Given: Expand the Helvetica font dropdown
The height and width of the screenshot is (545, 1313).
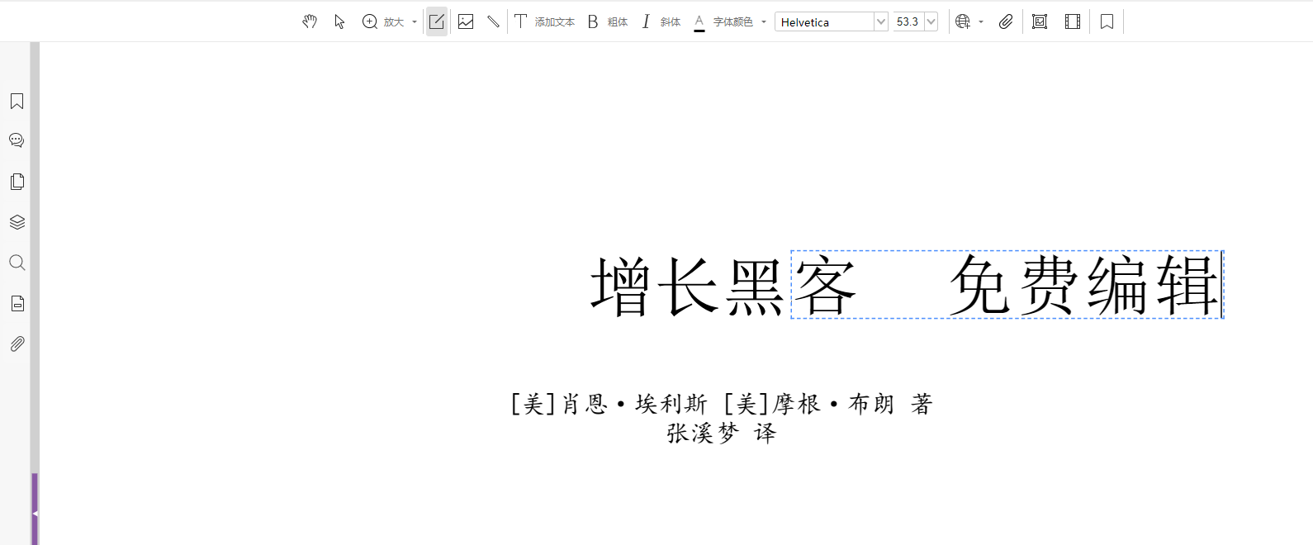Looking at the screenshot, I should 880,21.
